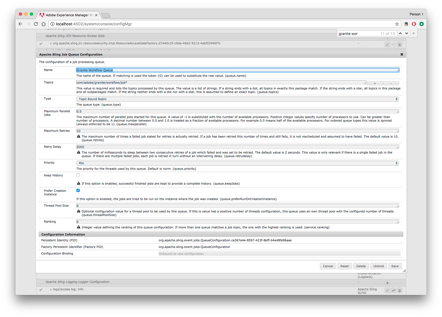Viewport: 442px width, 317px height.
Task: Click the Apache Sling Logging Logger Configuration heading
Action: click(x=77, y=282)
